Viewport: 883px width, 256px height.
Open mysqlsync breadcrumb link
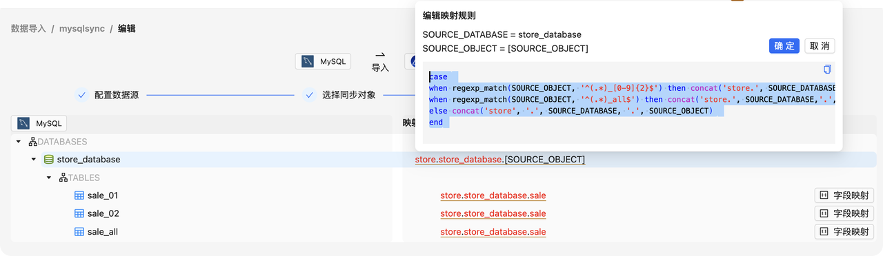(x=82, y=29)
